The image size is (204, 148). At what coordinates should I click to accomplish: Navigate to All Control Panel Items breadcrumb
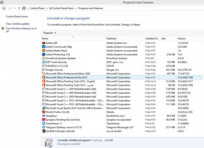(61, 8)
